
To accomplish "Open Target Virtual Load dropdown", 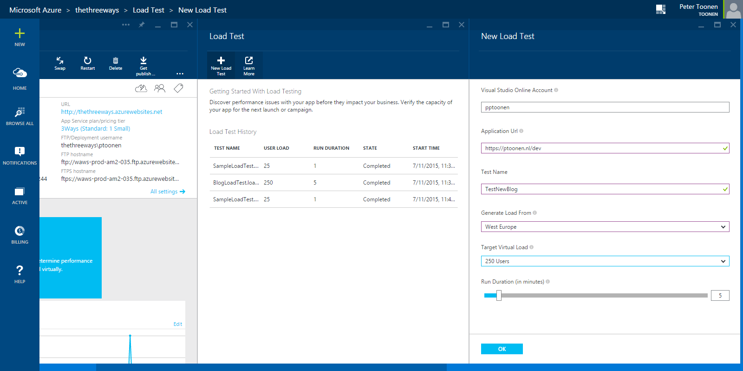I will (x=605, y=261).
